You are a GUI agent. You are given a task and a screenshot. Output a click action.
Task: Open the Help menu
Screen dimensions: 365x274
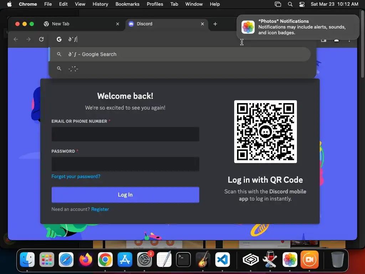(x=215, y=4)
